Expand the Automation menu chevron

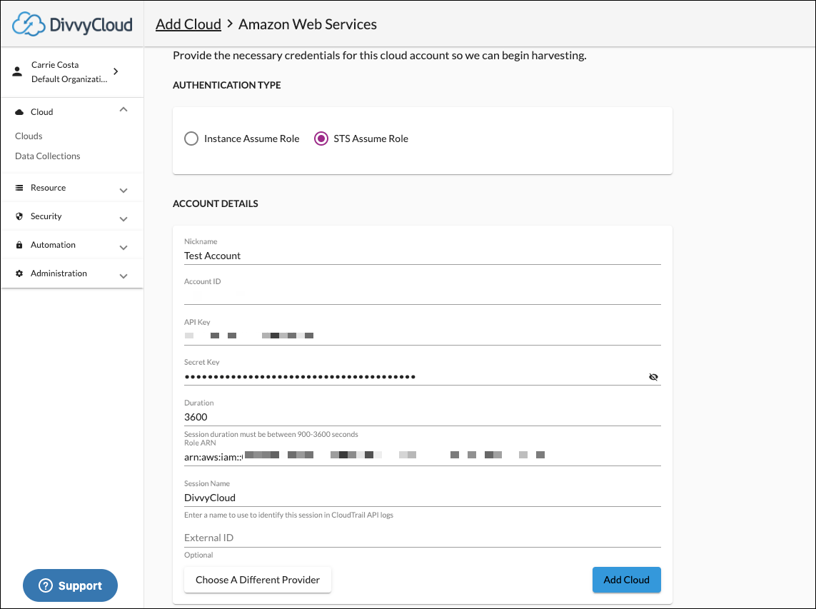pyautogui.click(x=124, y=248)
